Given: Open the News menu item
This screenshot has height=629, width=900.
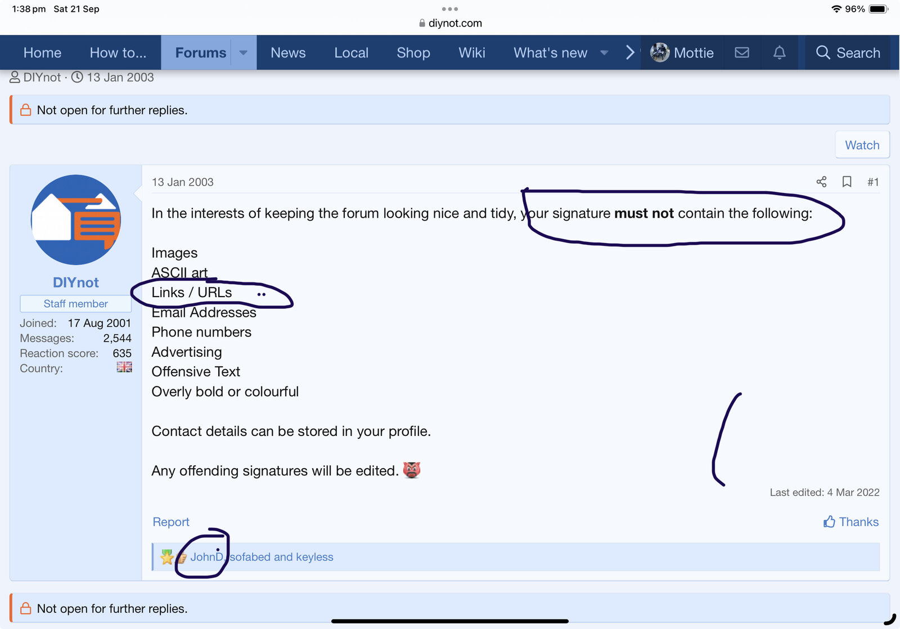Looking at the screenshot, I should click(x=288, y=53).
